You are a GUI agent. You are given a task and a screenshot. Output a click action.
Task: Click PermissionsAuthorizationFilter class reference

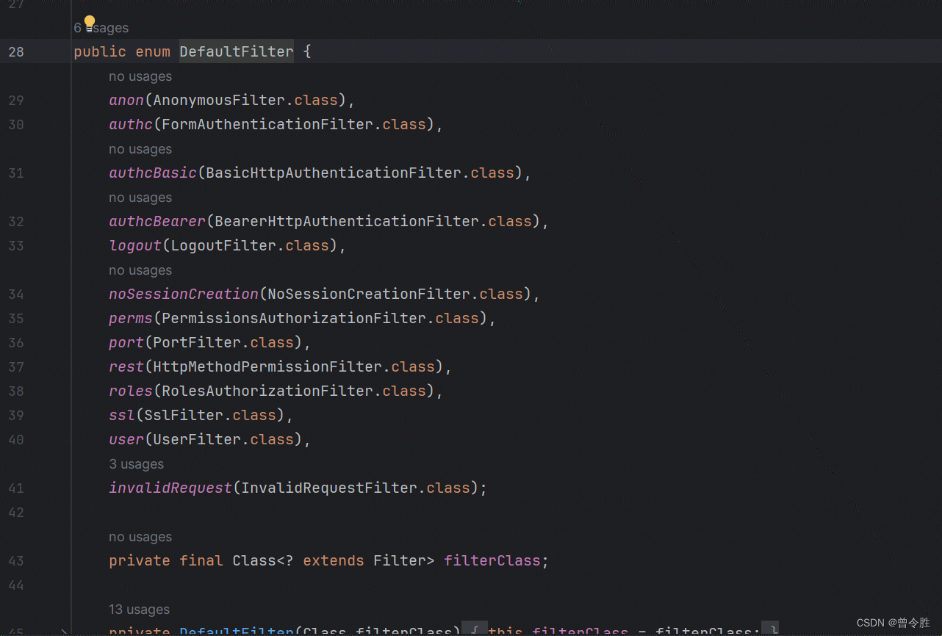(294, 318)
